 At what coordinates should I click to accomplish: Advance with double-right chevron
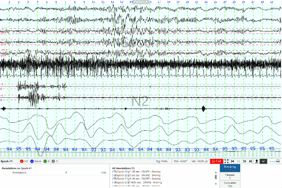point(244,161)
